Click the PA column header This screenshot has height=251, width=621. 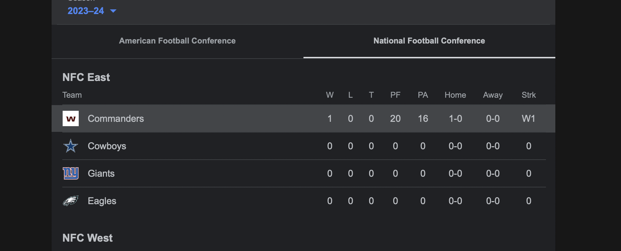pyautogui.click(x=423, y=95)
